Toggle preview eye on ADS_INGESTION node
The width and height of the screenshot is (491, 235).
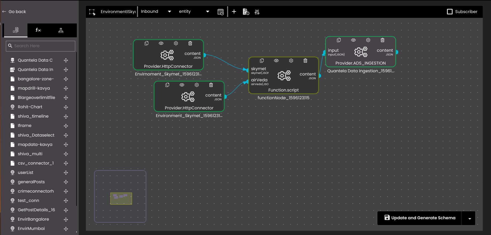[353, 40]
